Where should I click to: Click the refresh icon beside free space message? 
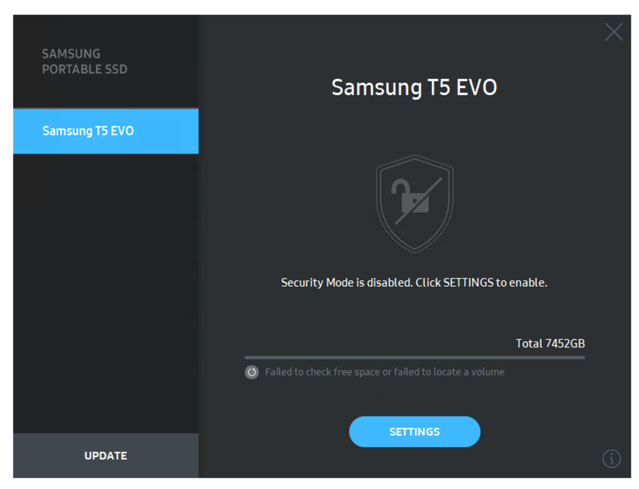(x=252, y=372)
